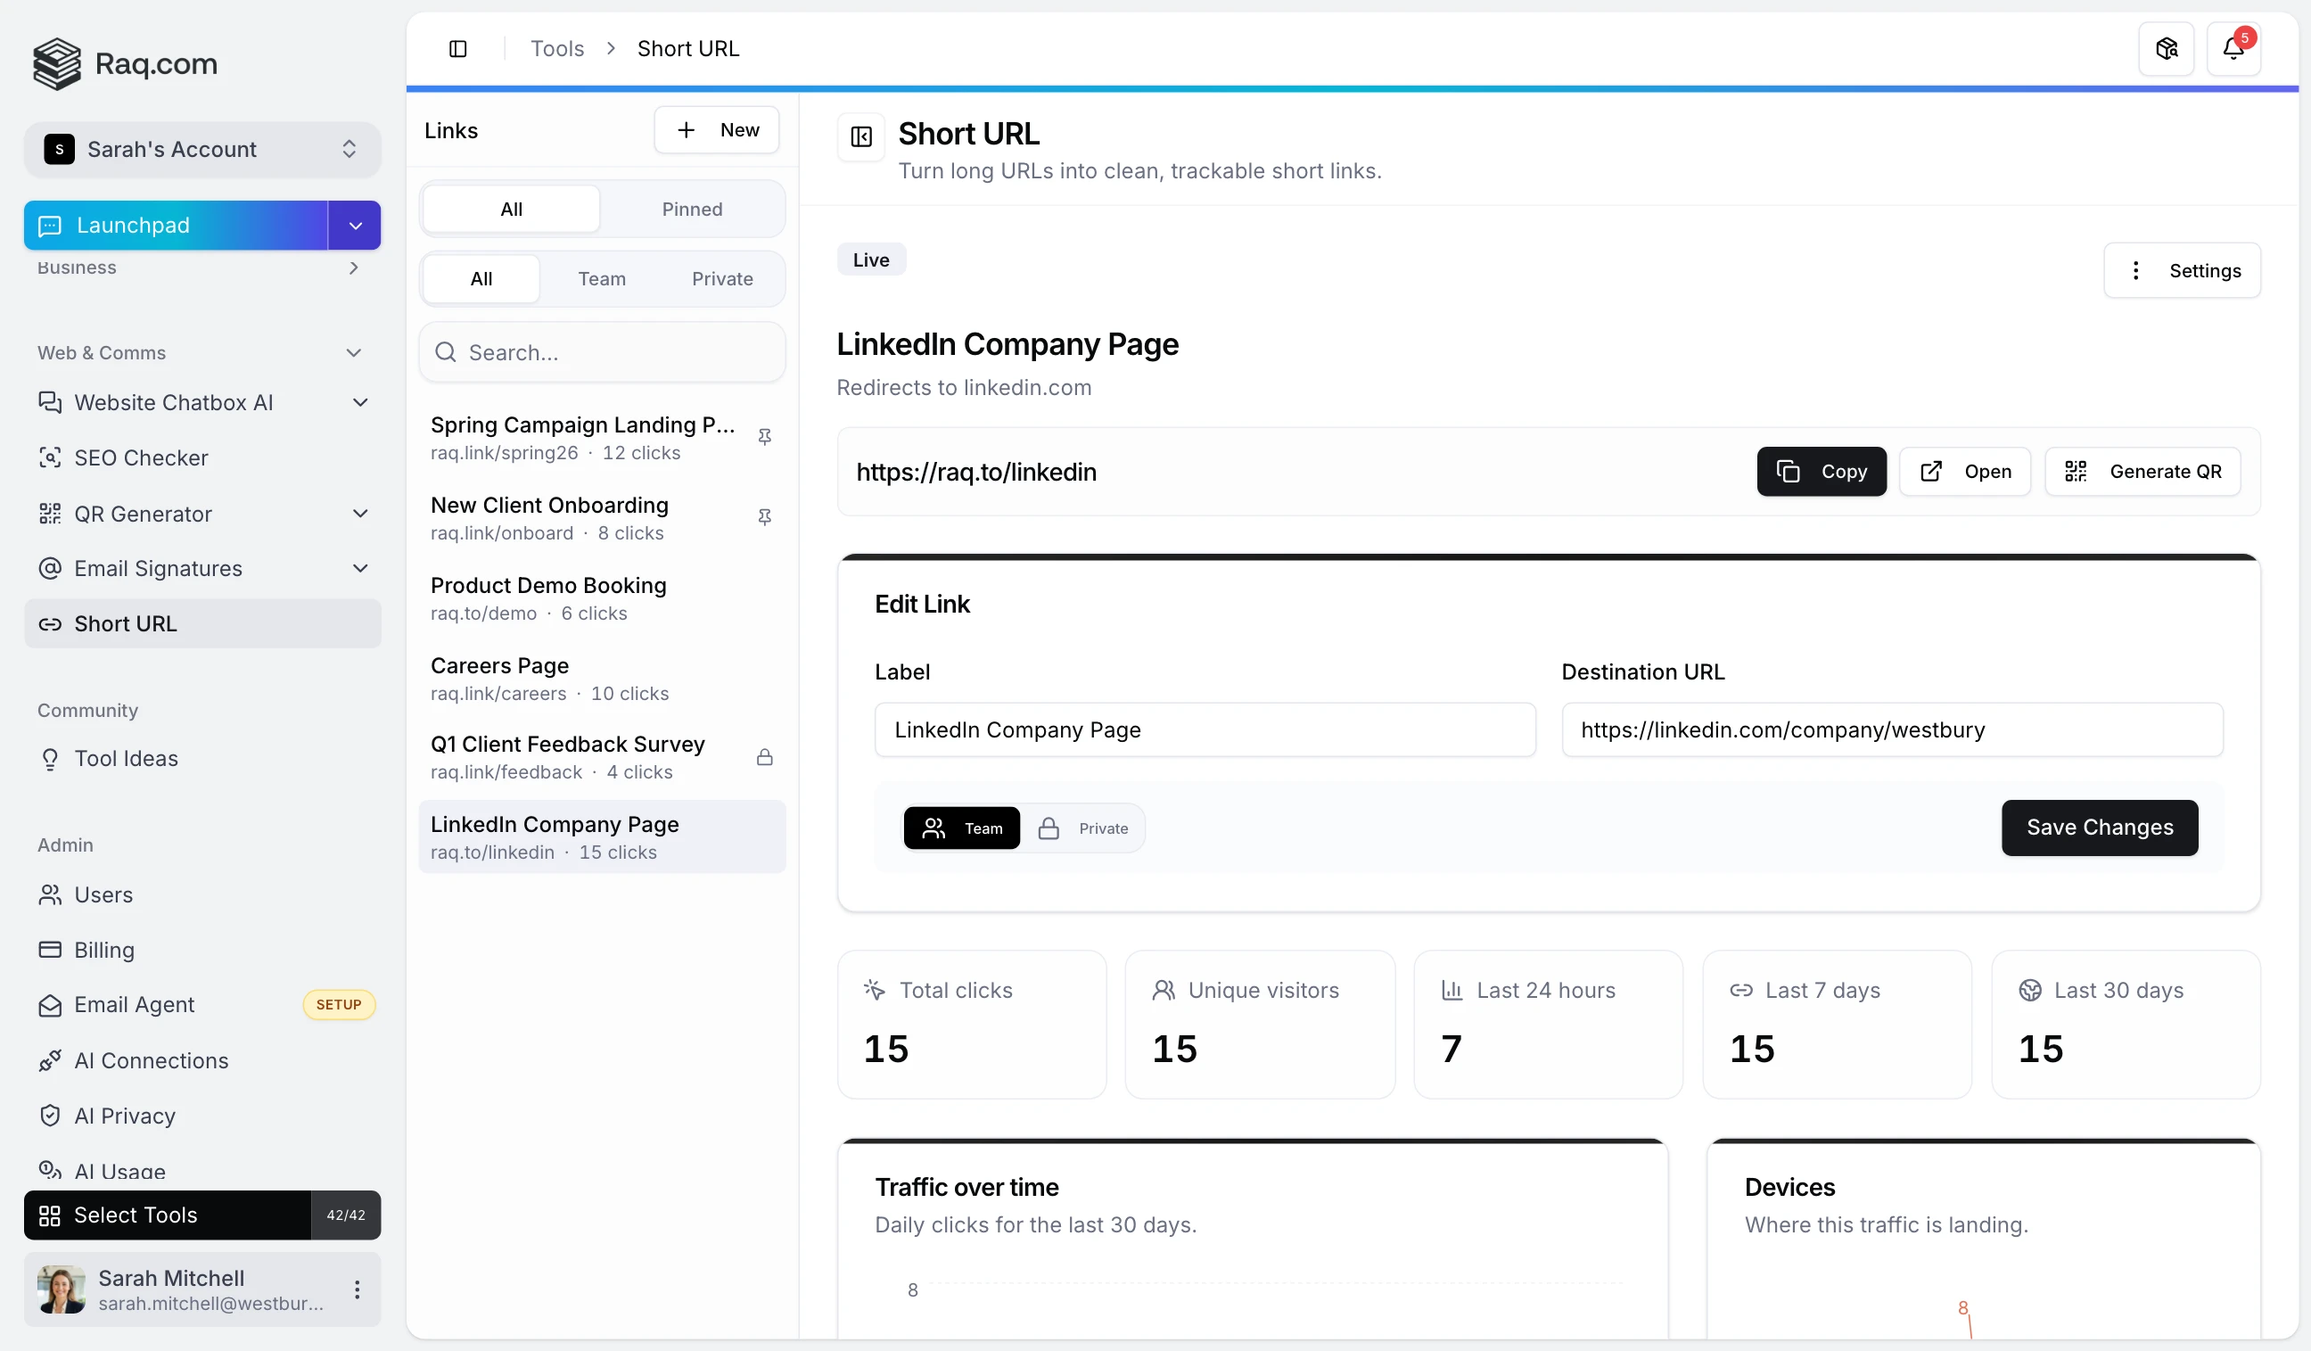
Task: Open the QR Generator tool
Action: click(x=142, y=514)
